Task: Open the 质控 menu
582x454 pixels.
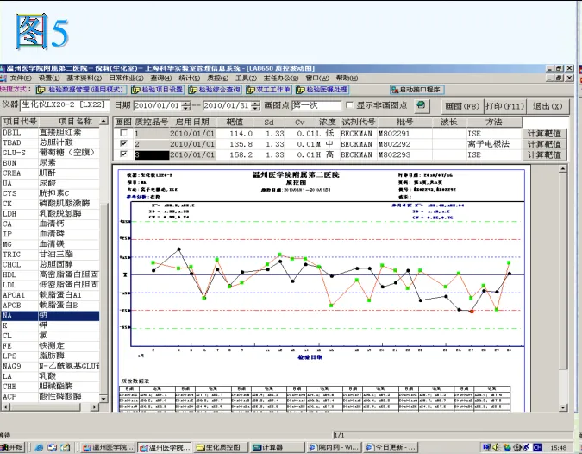Action: coord(219,78)
